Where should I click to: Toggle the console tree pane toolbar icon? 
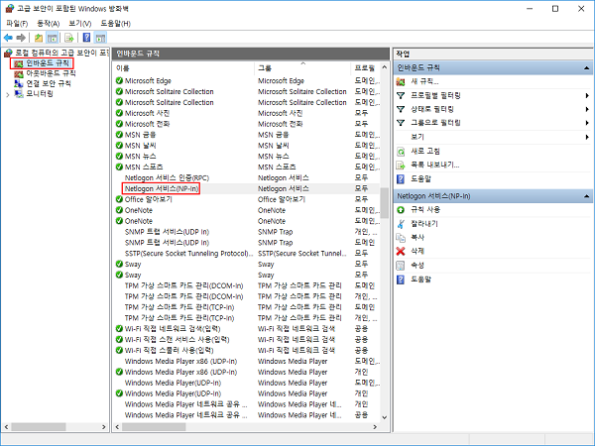pyautogui.click(x=52, y=38)
